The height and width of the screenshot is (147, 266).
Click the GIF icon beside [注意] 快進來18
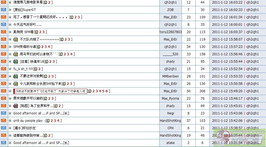pyautogui.click(x=16, y=62)
